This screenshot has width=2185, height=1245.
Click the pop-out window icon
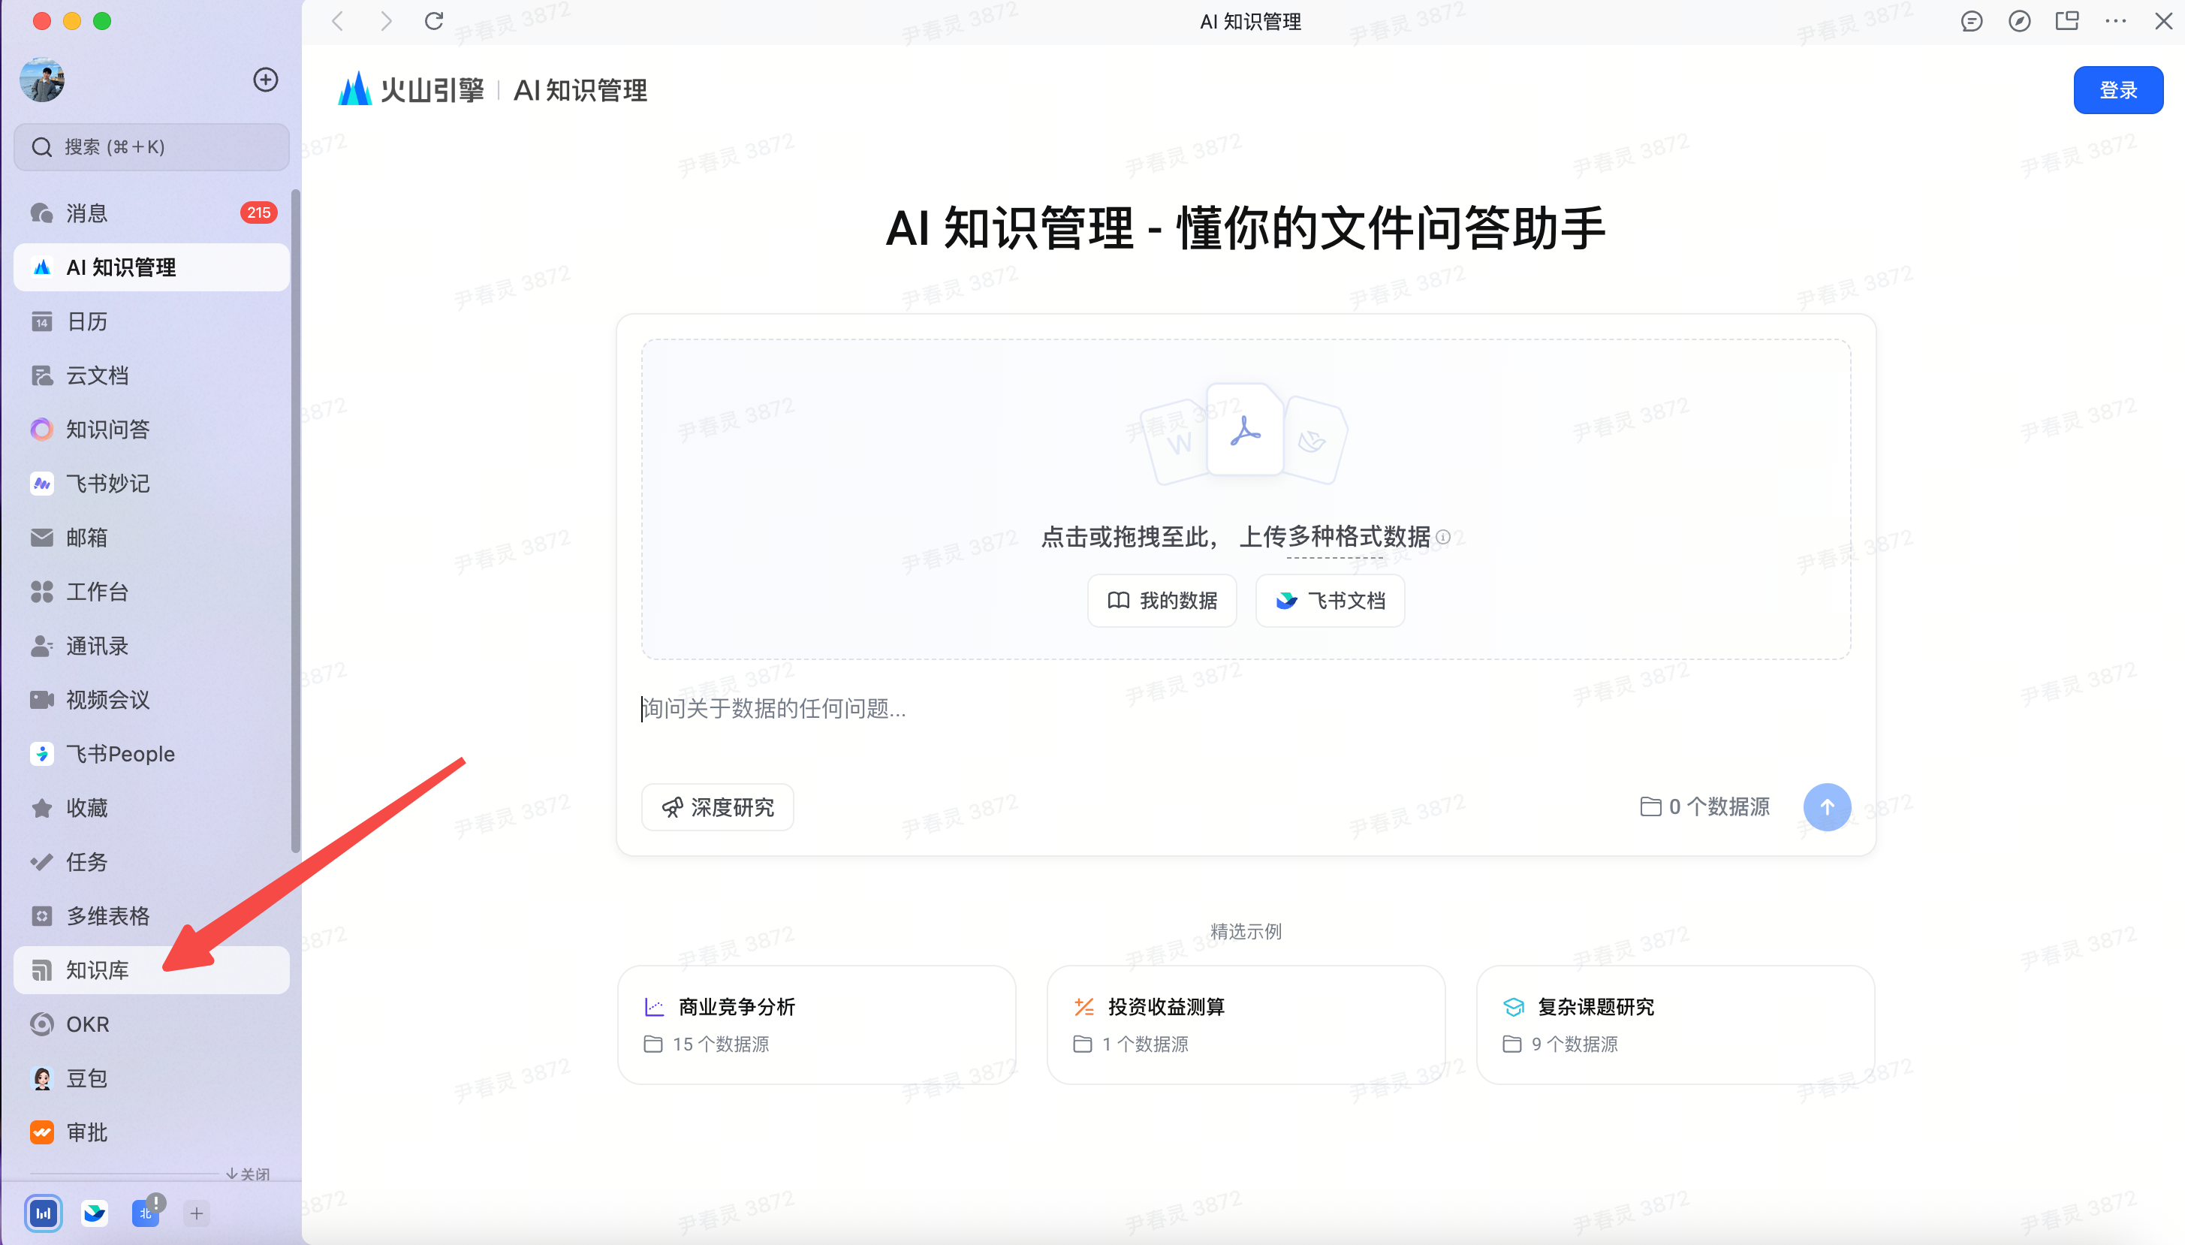tap(2067, 20)
